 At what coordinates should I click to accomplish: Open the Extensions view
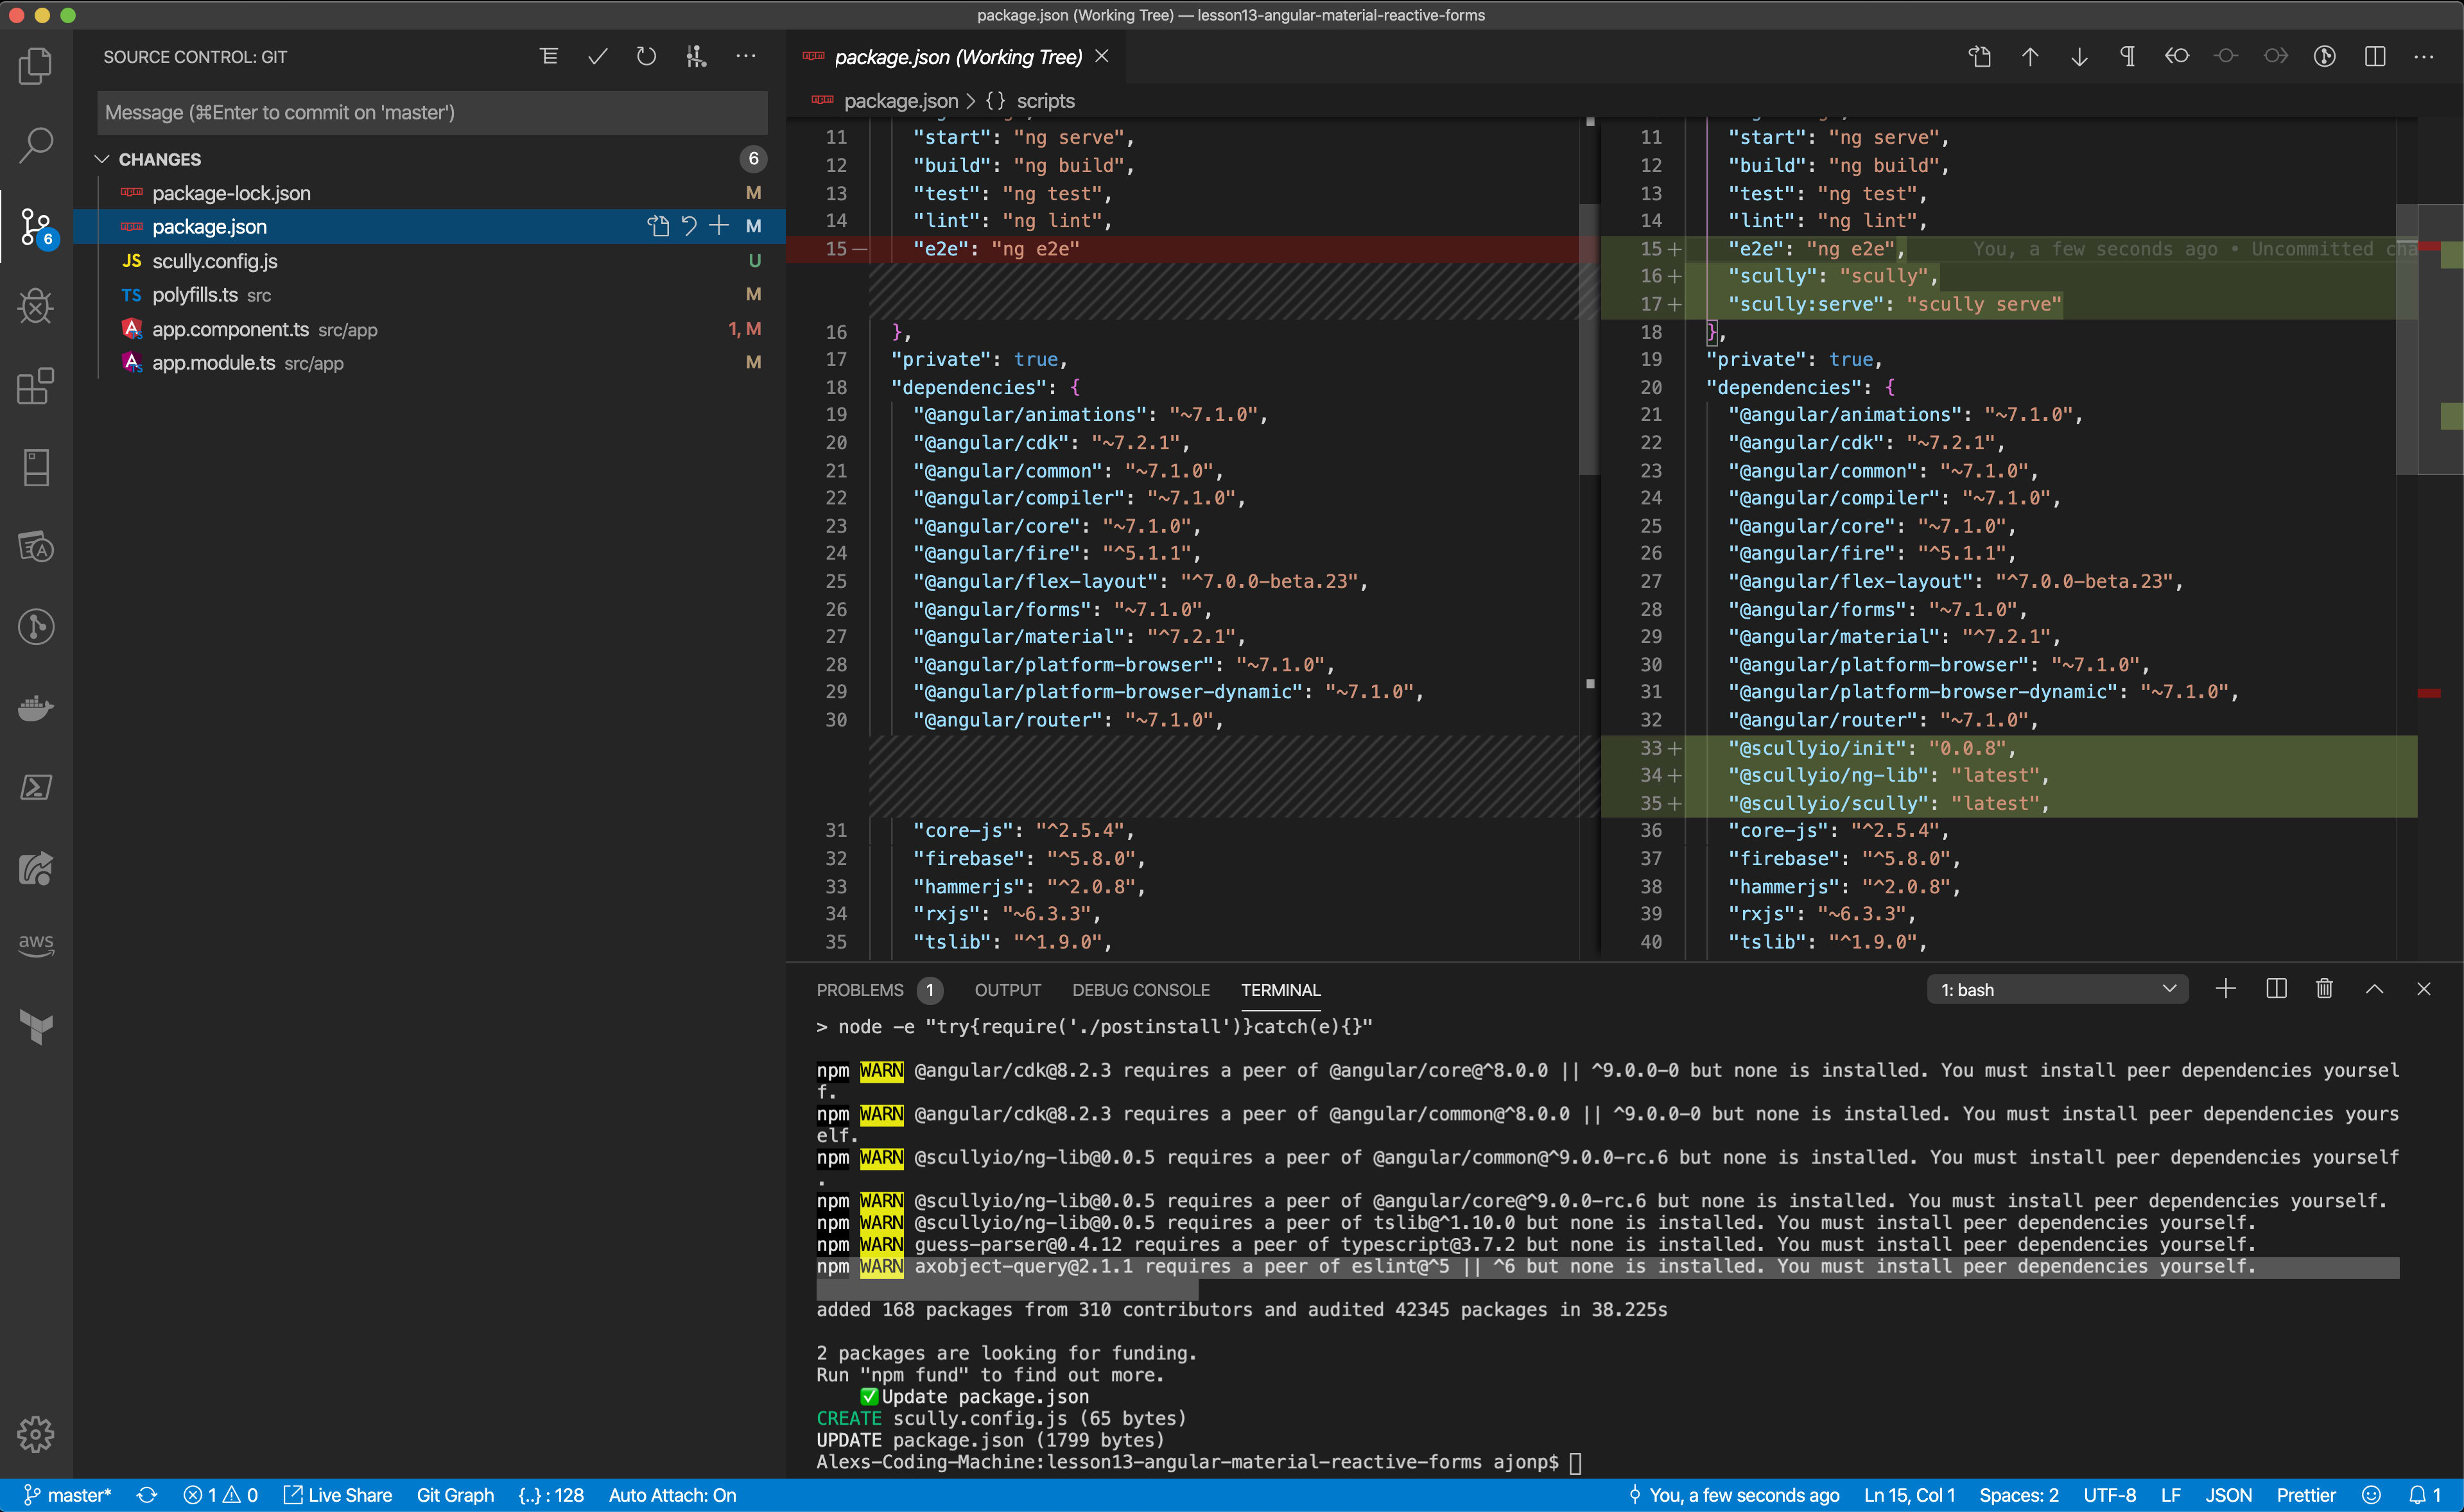click(36, 386)
